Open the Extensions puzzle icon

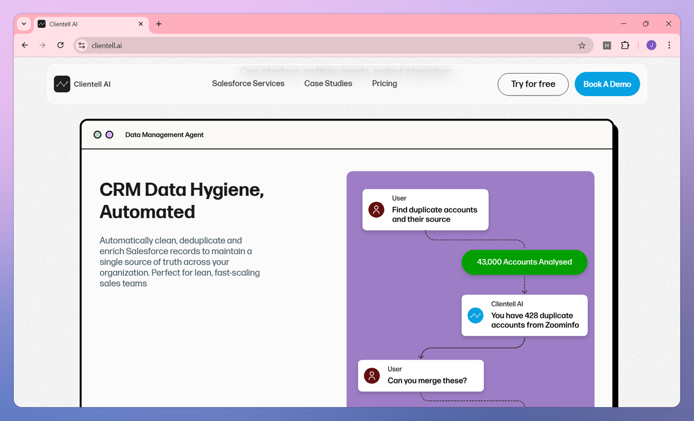625,45
